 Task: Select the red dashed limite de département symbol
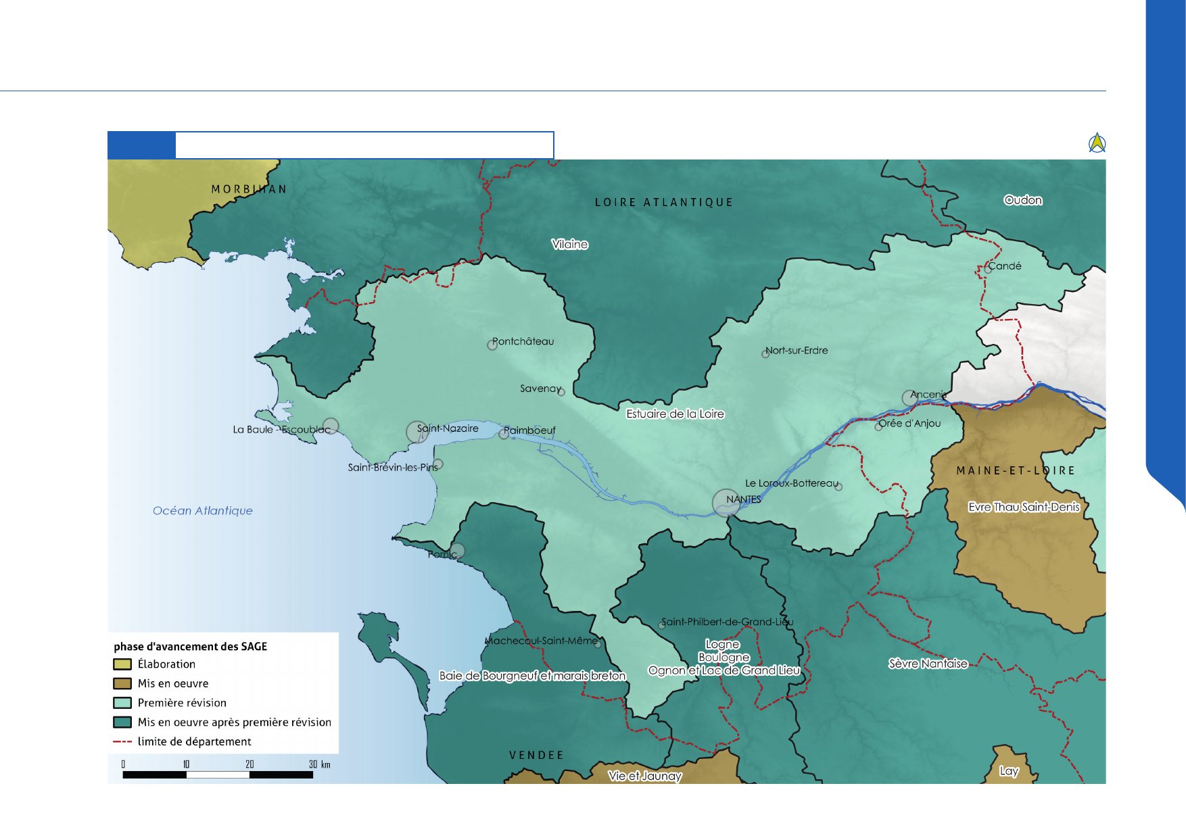[x=122, y=741]
